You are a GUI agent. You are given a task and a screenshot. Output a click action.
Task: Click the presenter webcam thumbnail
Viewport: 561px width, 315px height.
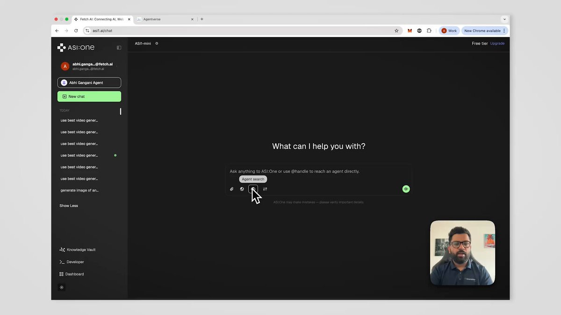click(x=462, y=252)
